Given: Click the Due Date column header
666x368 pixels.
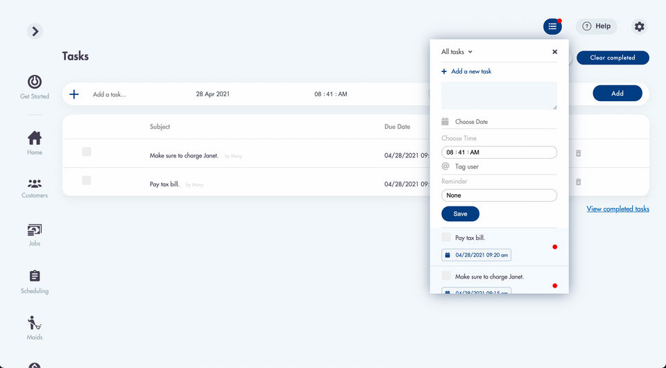Looking at the screenshot, I should [x=397, y=127].
